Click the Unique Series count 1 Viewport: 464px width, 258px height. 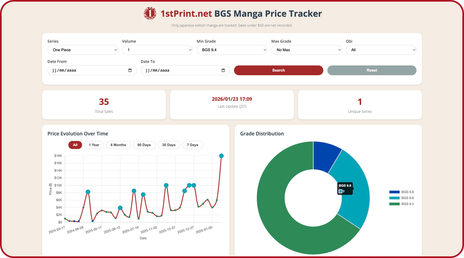click(360, 102)
